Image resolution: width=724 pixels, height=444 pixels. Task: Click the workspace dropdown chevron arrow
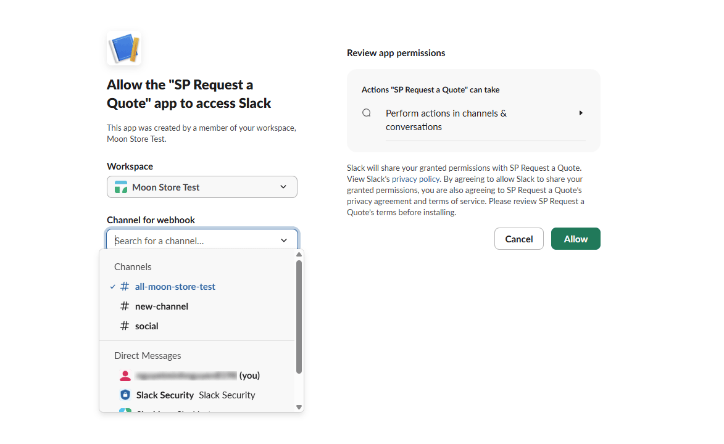coord(283,187)
